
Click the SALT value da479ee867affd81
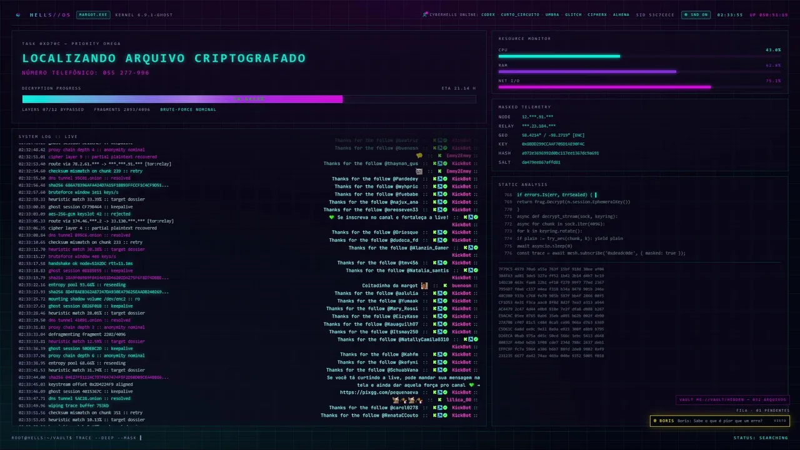coord(541,162)
